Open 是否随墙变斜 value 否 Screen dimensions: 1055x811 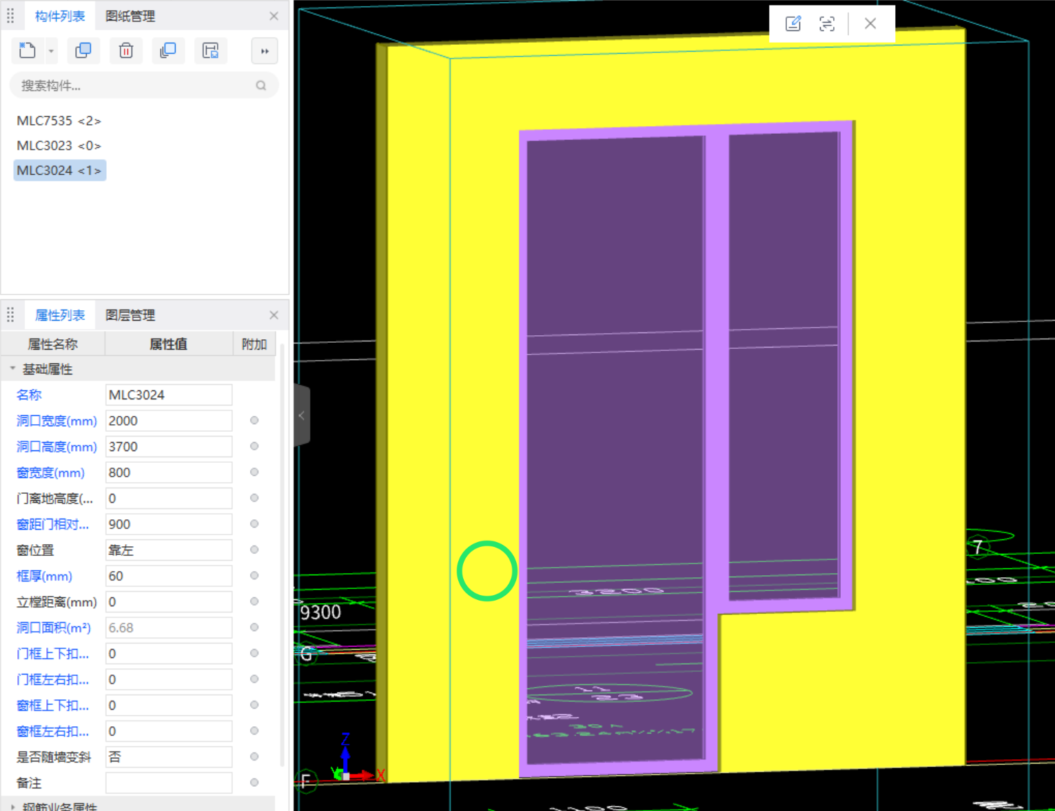tap(169, 757)
